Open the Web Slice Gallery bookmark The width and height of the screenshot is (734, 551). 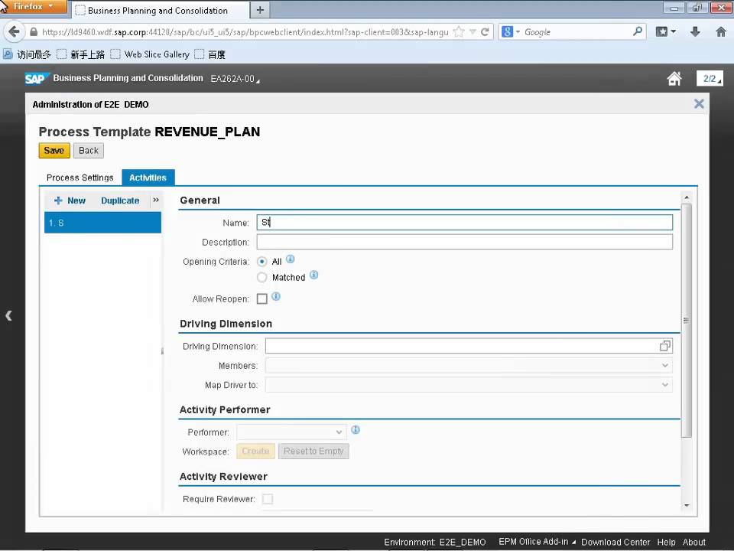pos(151,54)
